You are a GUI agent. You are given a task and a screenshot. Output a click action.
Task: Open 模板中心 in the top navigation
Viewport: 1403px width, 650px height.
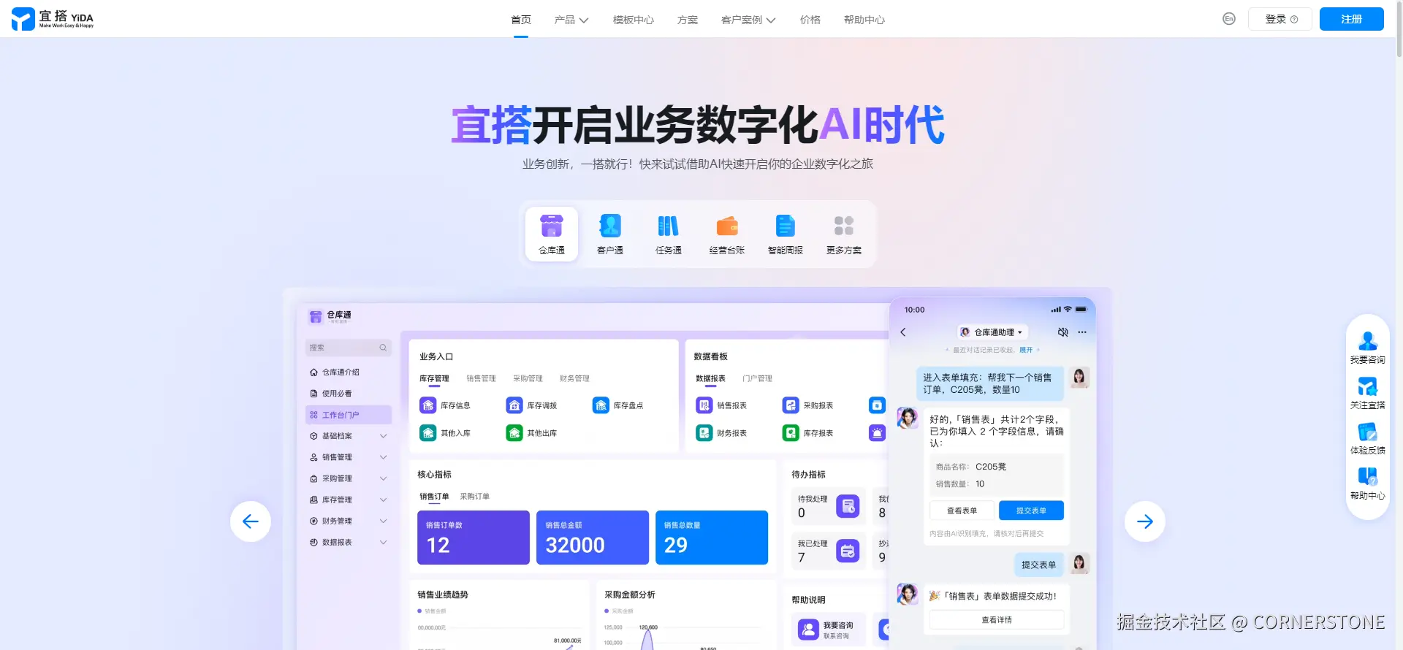634,20
